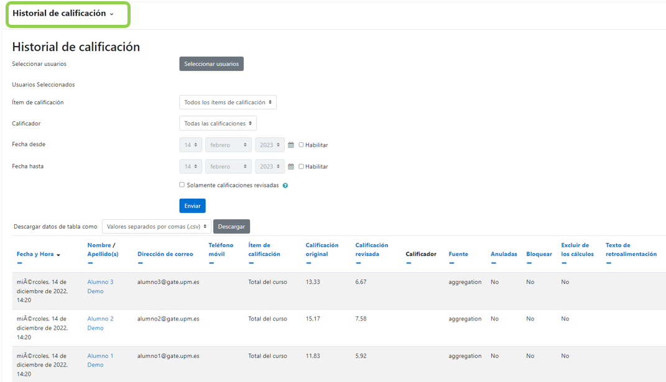Hide the Texto de retroalimentación column
This screenshot has width=666, height=382.
(x=609, y=263)
